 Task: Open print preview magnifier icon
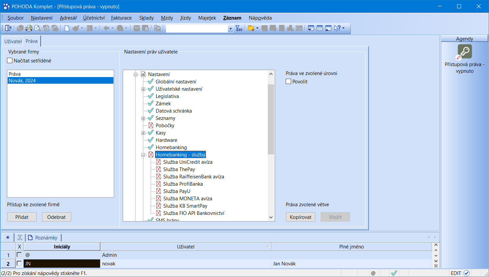(38, 28)
